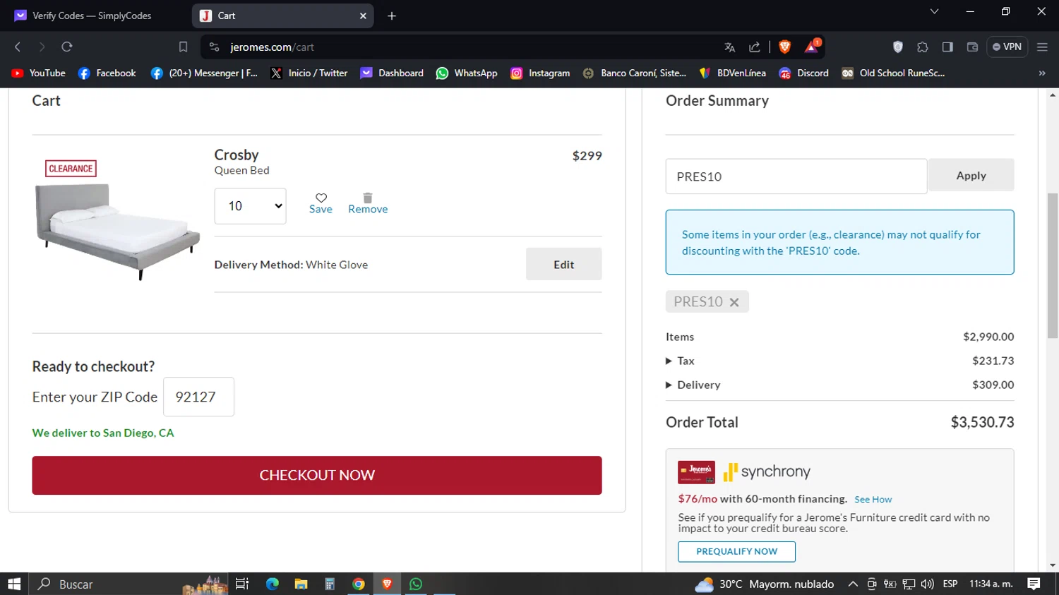Open the tab search dropdown arrow
This screenshot has height=595, width=1059.
934,11
